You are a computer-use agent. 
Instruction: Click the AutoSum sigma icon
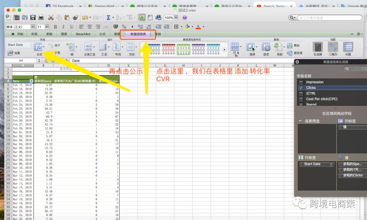click(x=108, y=17)
